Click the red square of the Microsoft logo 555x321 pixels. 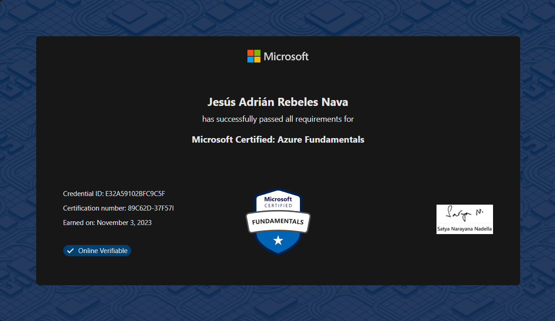coord(250,53)
